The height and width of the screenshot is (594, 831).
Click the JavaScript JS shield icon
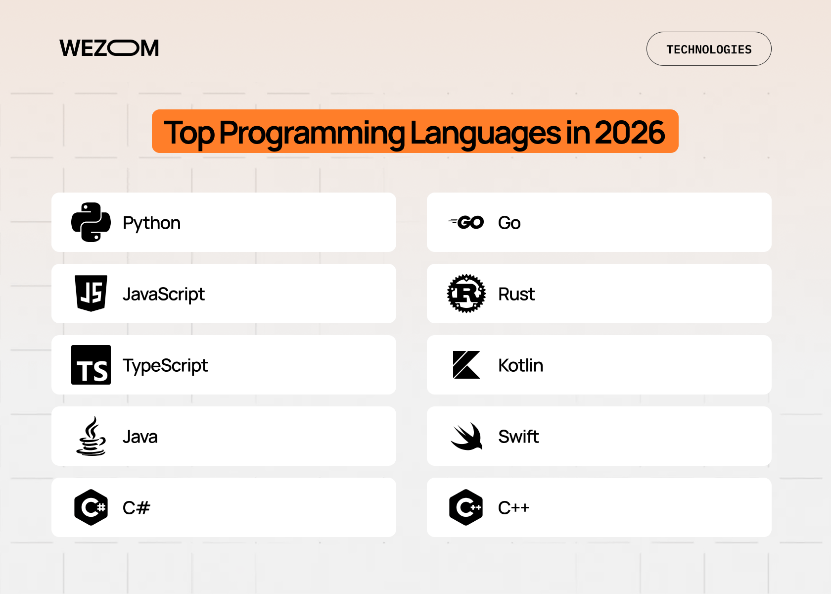(x=91, y=294)
